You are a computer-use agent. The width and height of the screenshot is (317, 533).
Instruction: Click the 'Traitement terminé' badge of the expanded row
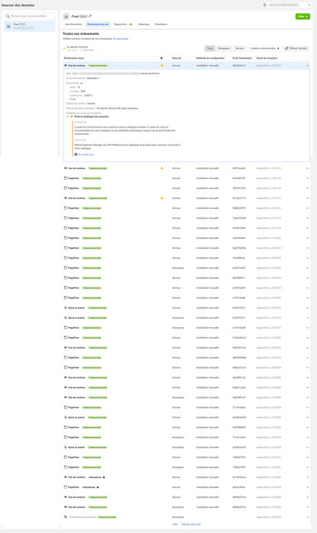tap(97, 66)
